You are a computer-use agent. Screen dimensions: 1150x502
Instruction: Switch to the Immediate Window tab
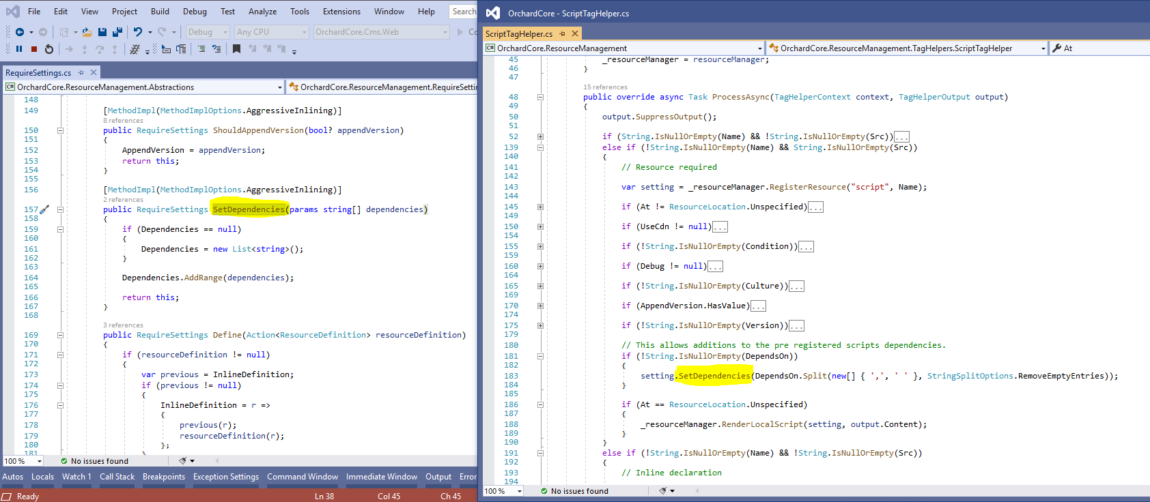381,477
